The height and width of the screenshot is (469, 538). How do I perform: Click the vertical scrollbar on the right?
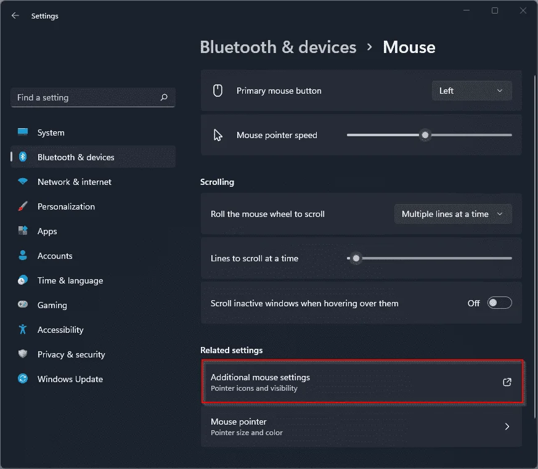[x=534, y=247]
